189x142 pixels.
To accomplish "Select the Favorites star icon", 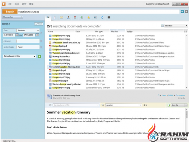I will 88,17.
